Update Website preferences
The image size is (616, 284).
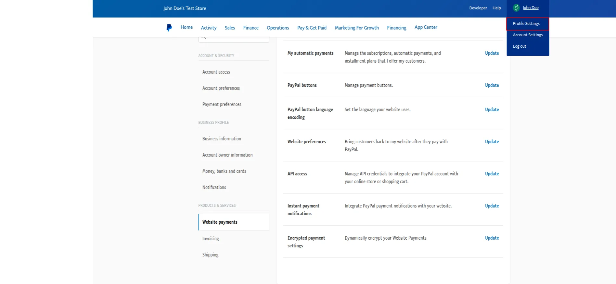(x=492, y=142)
